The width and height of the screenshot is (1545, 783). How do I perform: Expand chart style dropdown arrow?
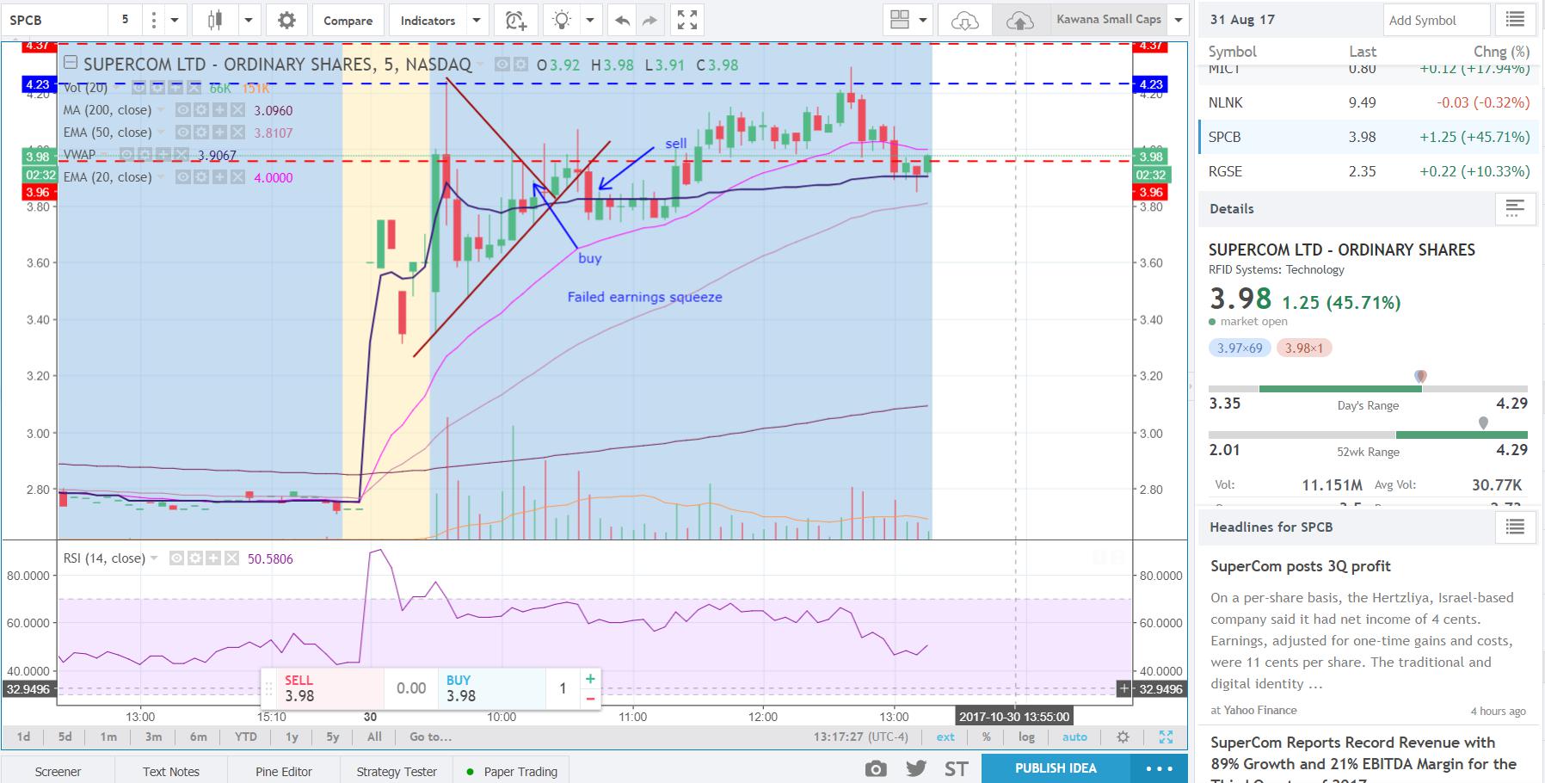pos(248,20)
